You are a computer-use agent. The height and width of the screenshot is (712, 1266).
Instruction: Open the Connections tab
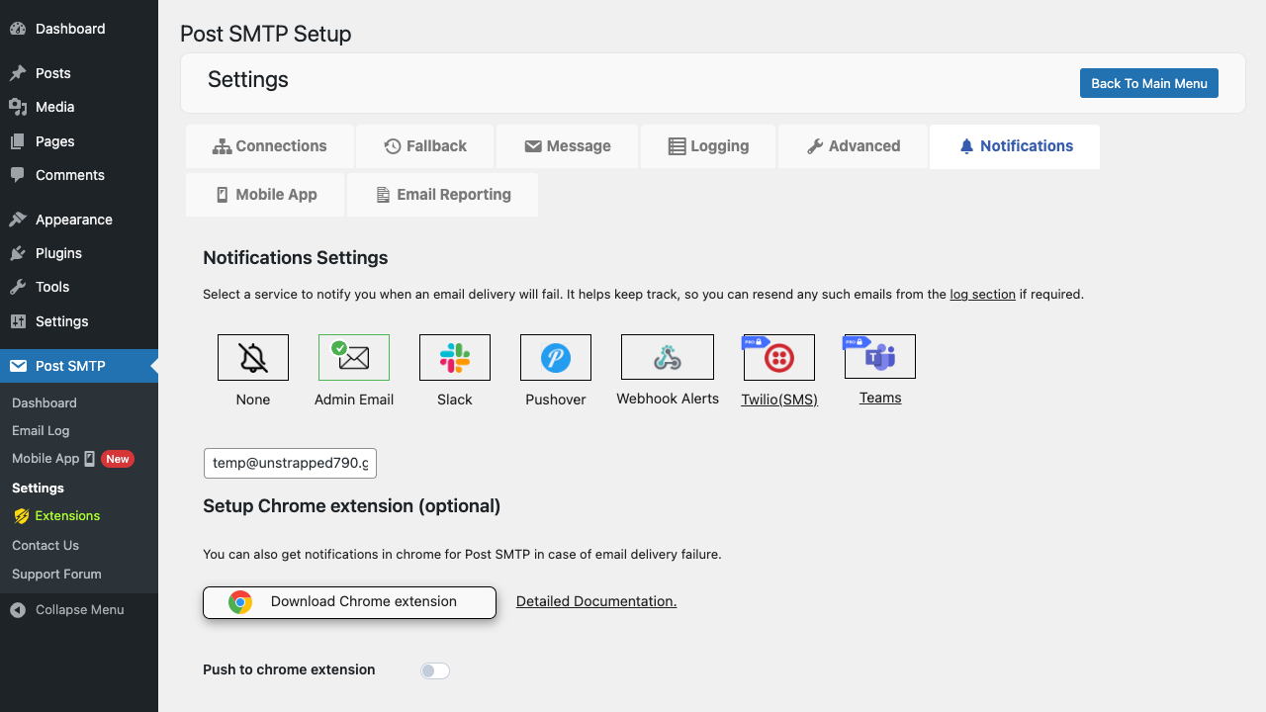coord(270,146)
